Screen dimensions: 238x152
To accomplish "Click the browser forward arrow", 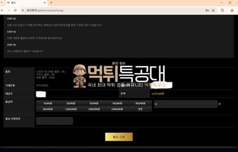I will (9, 10).
